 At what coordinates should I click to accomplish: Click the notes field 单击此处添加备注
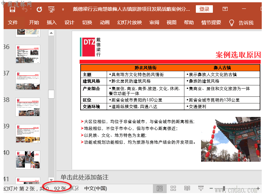[x=84, y=177]
